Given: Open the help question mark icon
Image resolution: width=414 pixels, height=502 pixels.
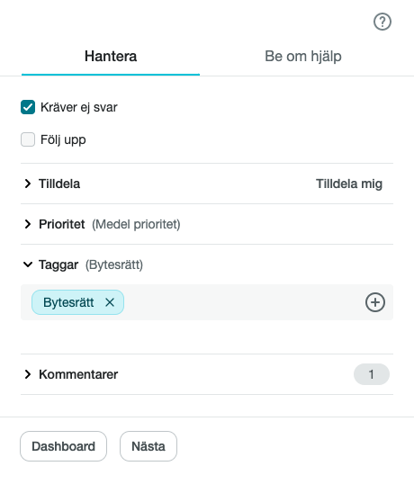Looking at the screenshot, I should tap(382, 22).
